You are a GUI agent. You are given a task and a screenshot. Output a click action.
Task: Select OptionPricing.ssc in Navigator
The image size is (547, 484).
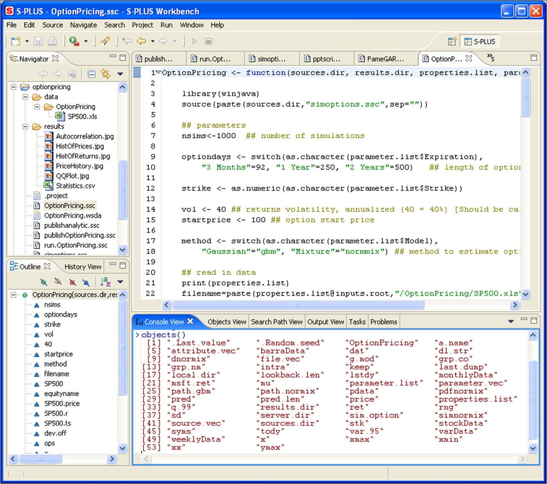[70, 205]
